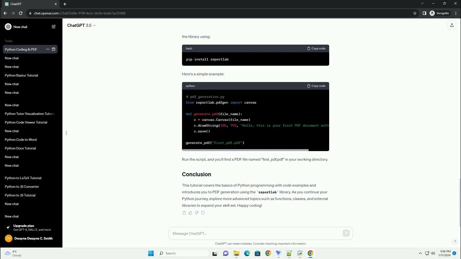The image size is (461, 259).
Task: Open the Python Code Viewer Tutorial chat
Action: coord(26,122)
